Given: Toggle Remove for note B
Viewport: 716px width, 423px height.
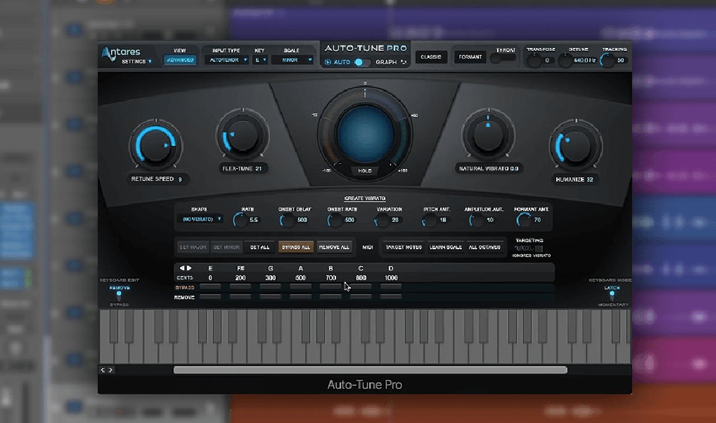Looking at the screenshot, I should (330, 297).
